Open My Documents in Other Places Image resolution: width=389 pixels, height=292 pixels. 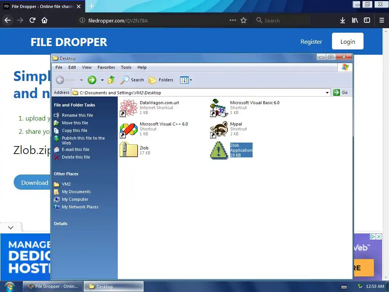76,192
